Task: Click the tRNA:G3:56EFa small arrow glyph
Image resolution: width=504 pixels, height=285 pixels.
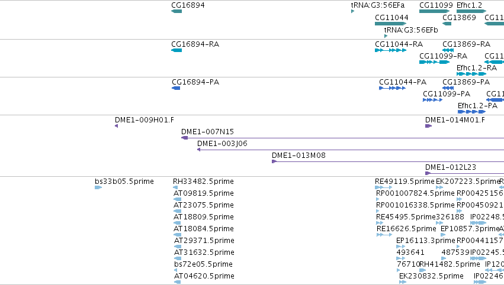Action: point(352,11)
